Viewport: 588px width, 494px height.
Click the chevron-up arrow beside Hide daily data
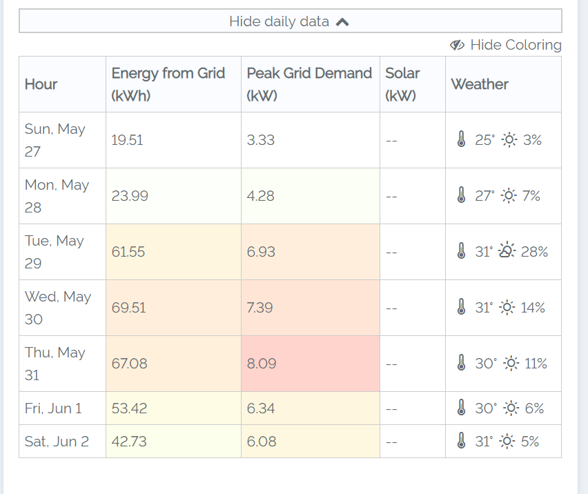342,22
